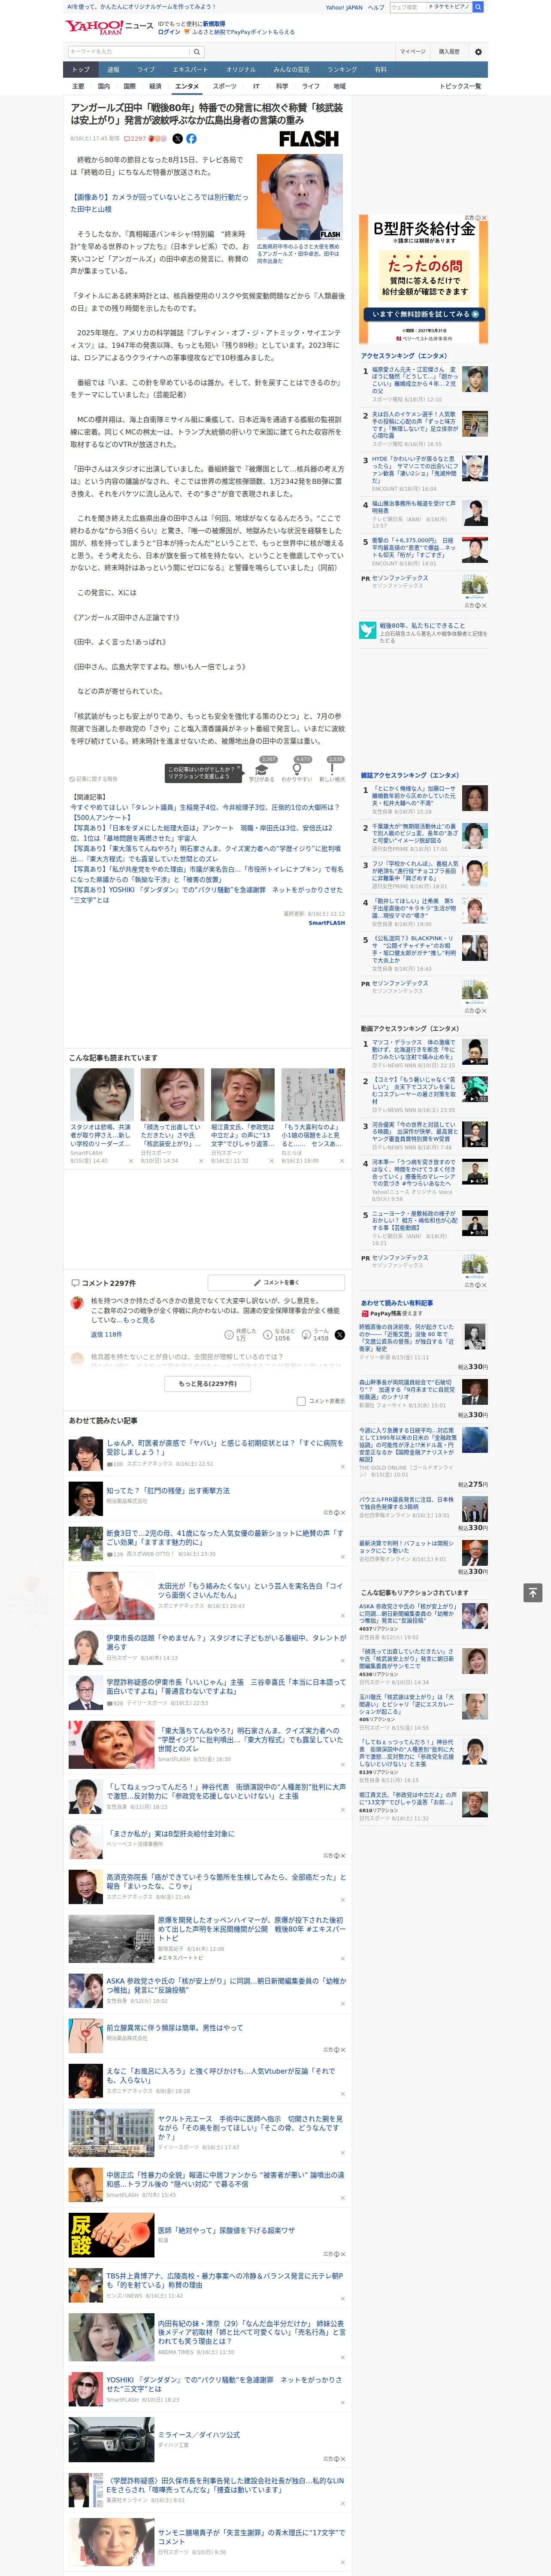Select the IT category tab
The height and width of the screenshot is (2576, 551).
pos(256,86)
